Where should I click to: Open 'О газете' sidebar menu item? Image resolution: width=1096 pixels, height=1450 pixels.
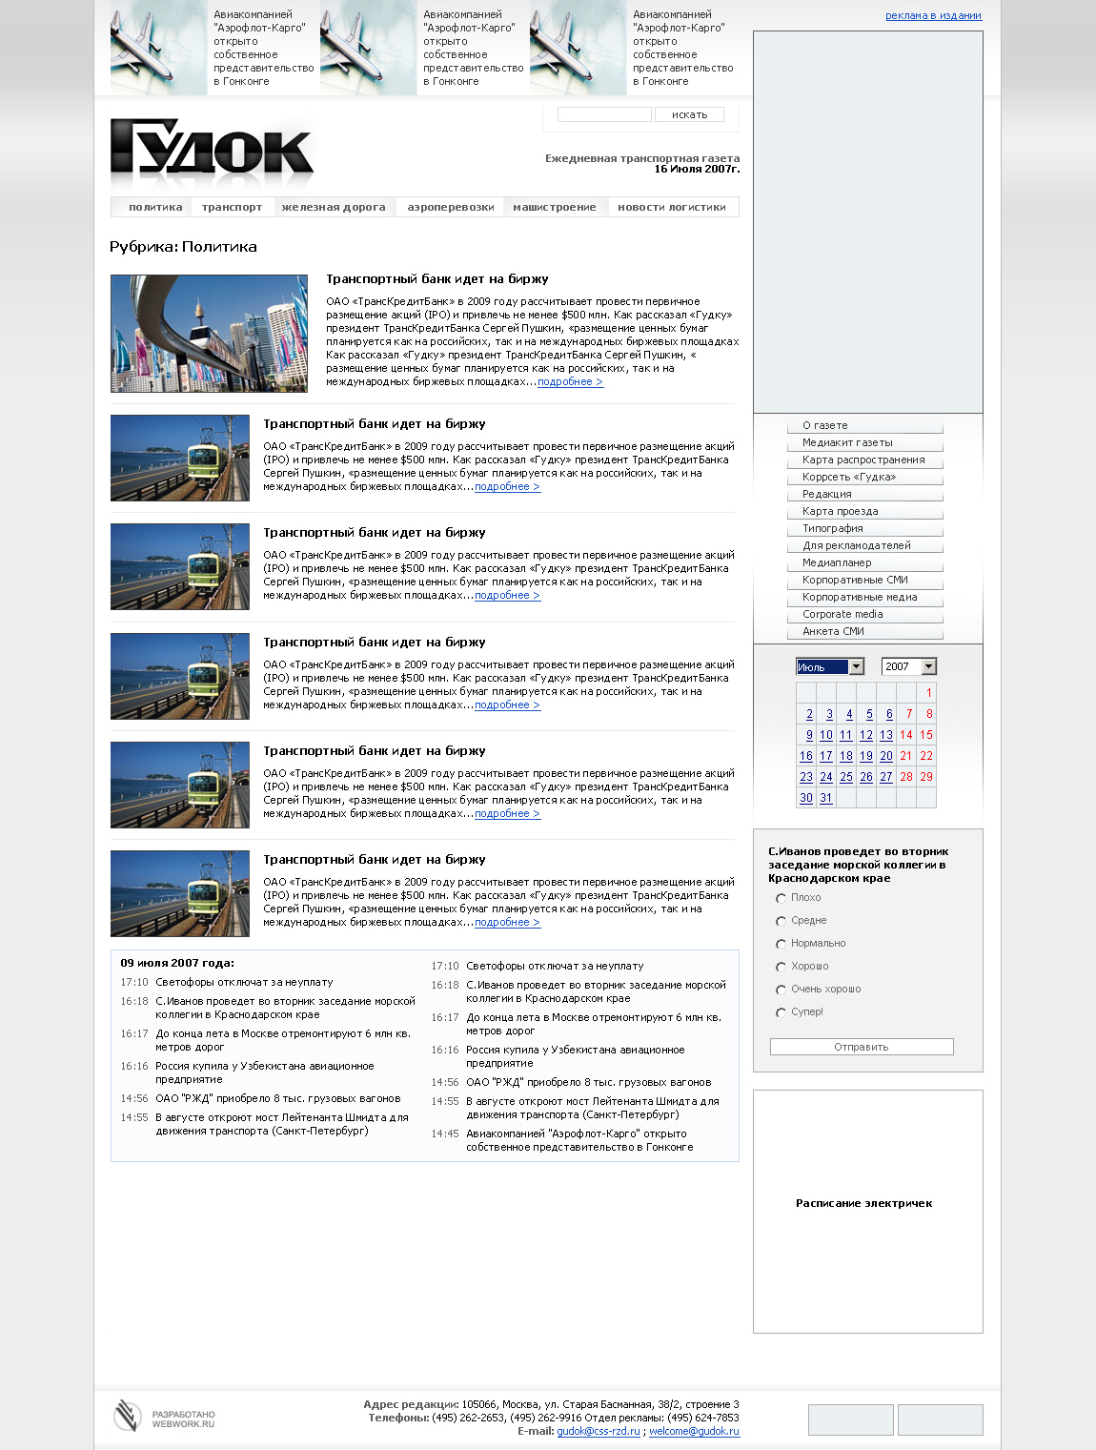825,425
